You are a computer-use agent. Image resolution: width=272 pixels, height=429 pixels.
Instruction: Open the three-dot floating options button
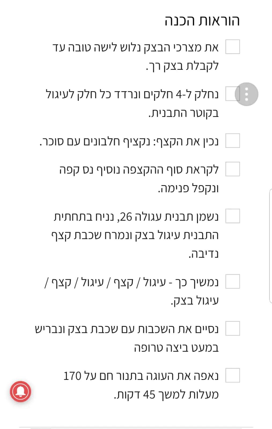[246, 94]
